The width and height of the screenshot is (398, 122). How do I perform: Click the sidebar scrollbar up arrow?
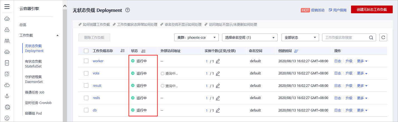65,6
